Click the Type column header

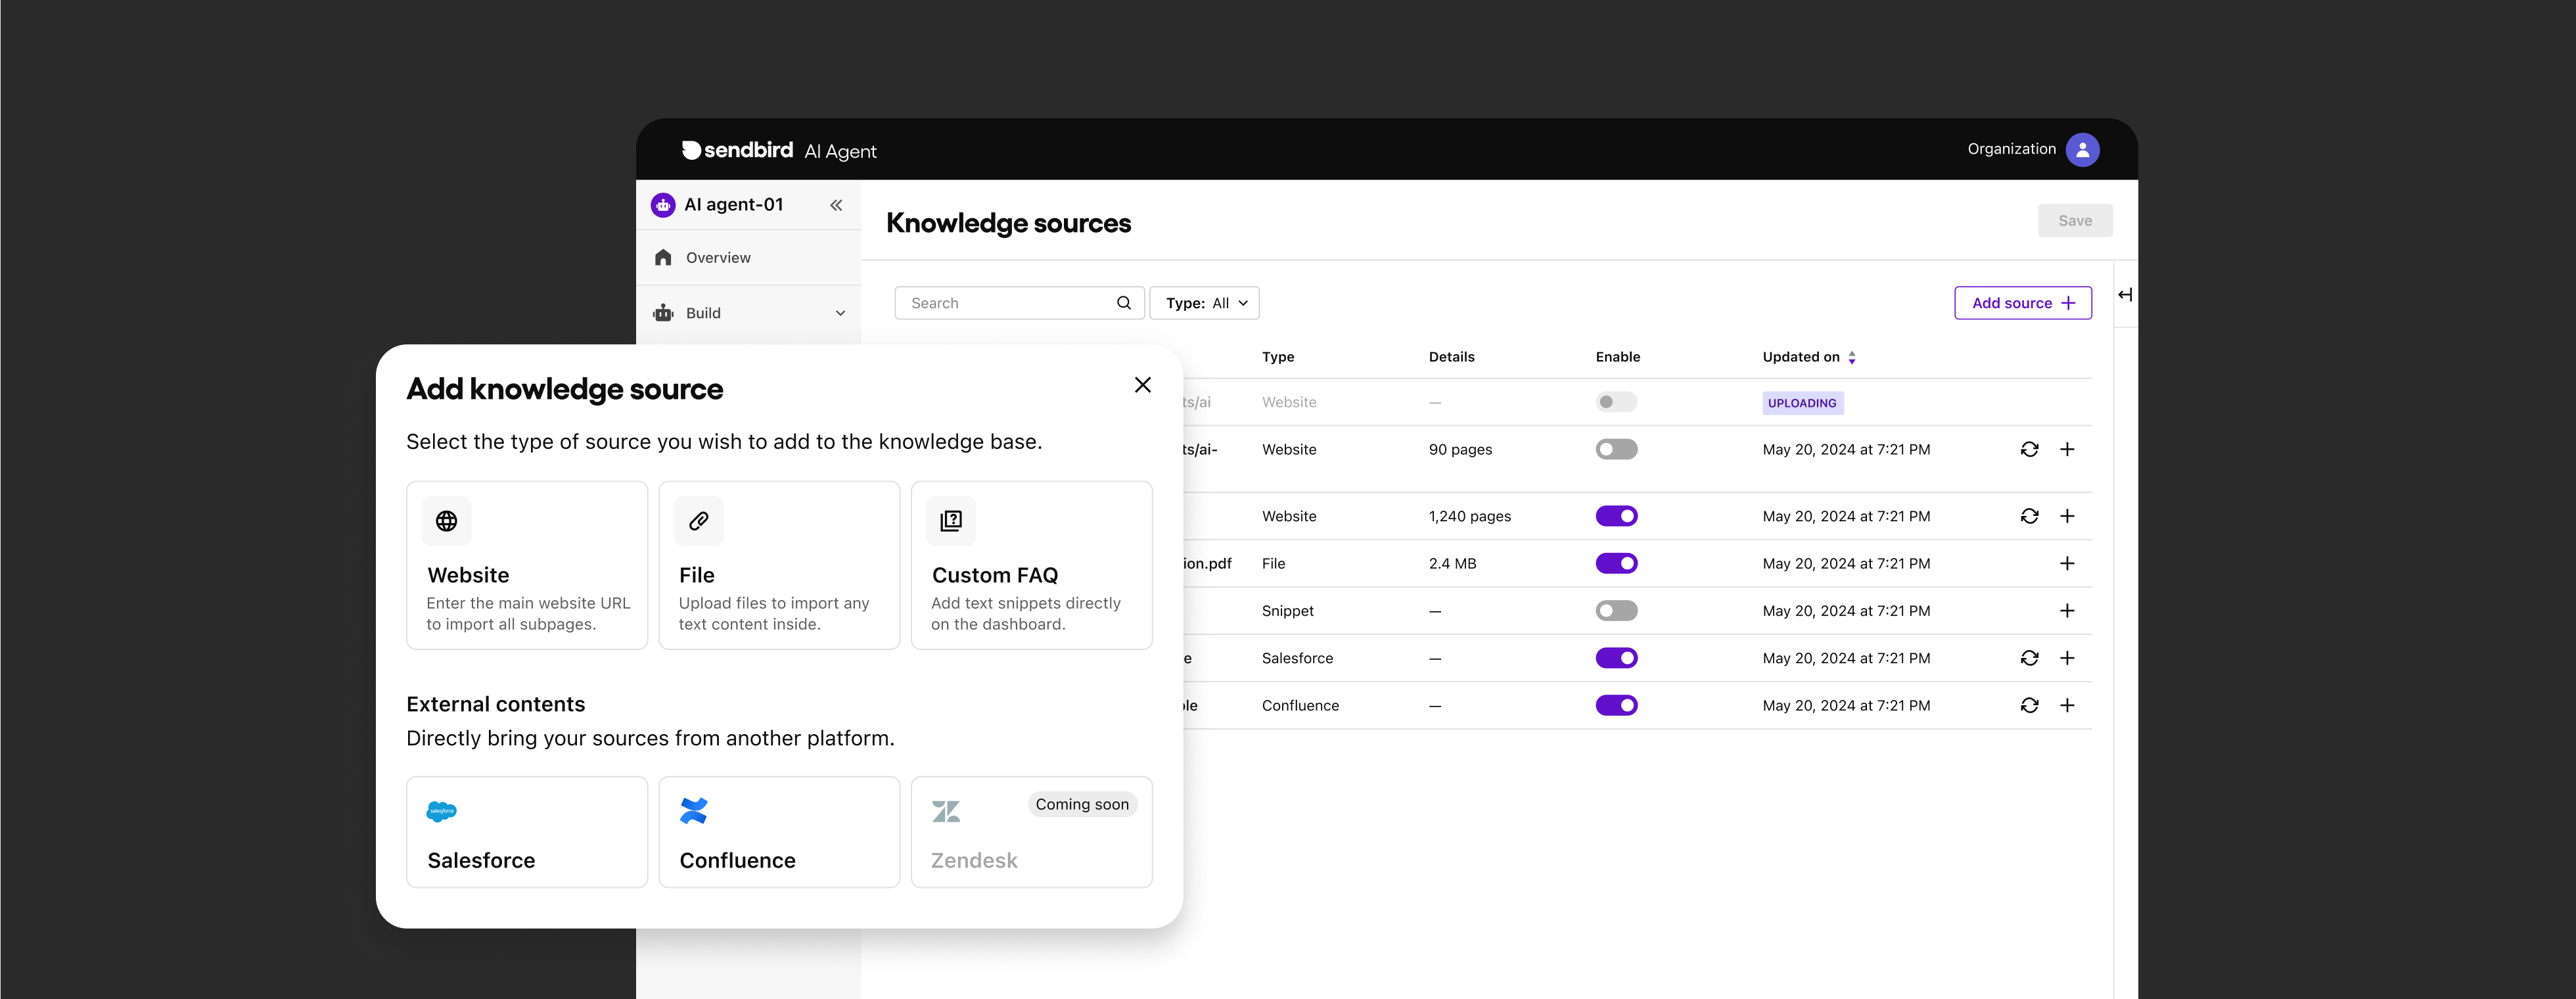coord(1277,357)
